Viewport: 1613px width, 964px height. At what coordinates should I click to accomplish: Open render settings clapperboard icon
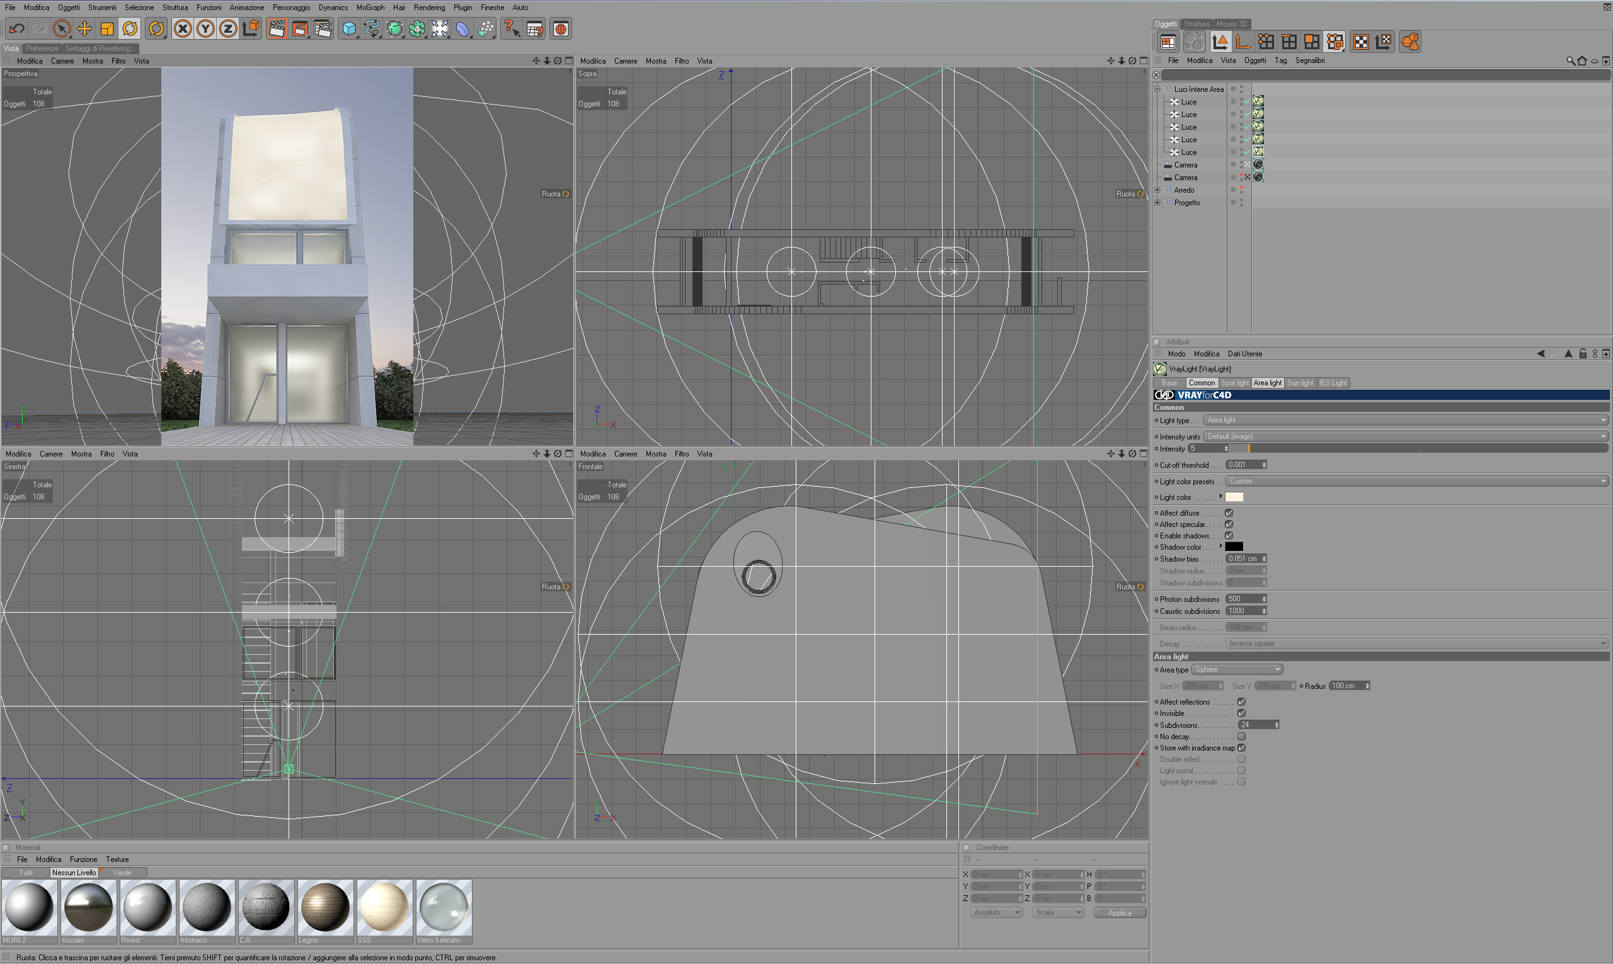click(x=323, y=28)
